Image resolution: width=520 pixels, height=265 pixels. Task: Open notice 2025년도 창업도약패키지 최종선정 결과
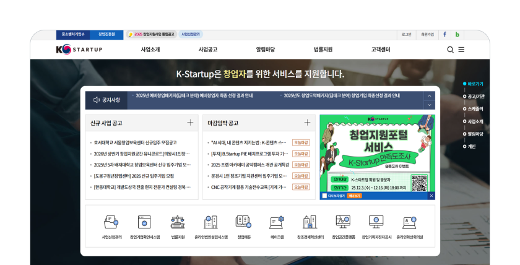tap(342, 95)
